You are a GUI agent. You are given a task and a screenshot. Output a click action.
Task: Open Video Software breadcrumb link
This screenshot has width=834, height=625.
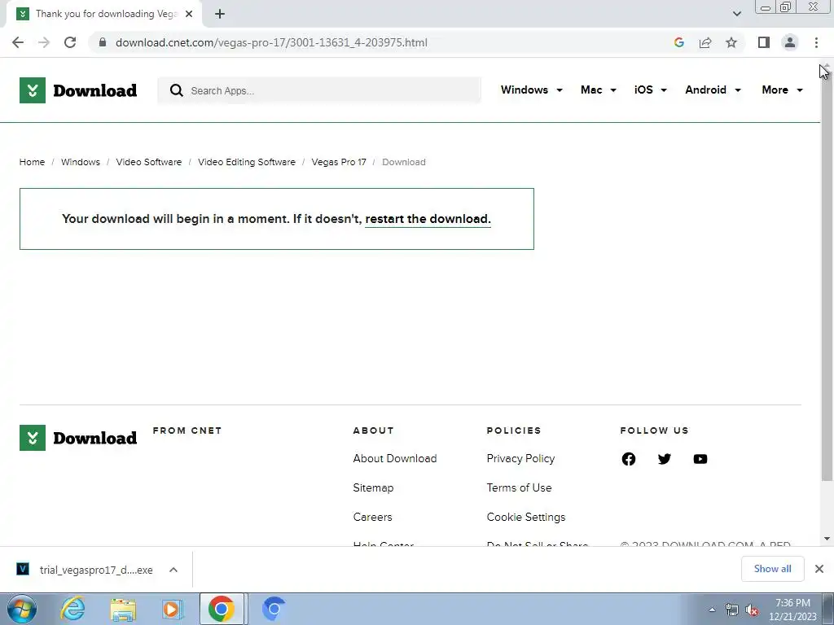(x=149, y=162)
